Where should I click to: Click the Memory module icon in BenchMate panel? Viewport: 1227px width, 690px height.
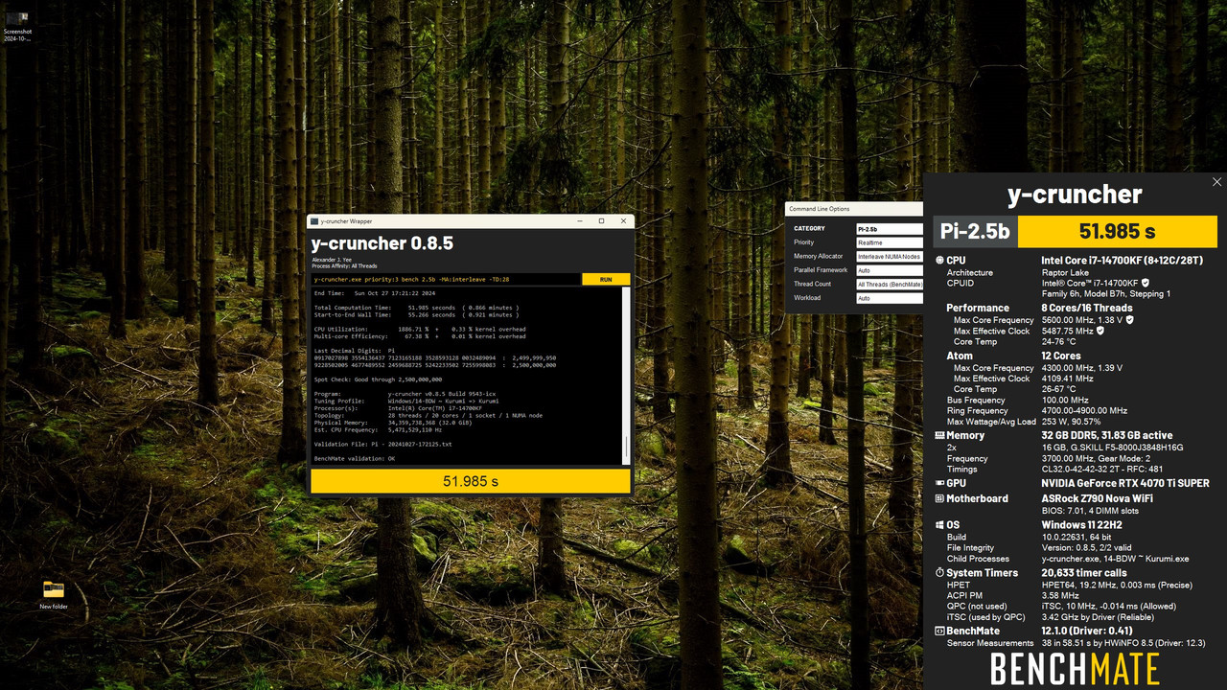click(939, 435)
